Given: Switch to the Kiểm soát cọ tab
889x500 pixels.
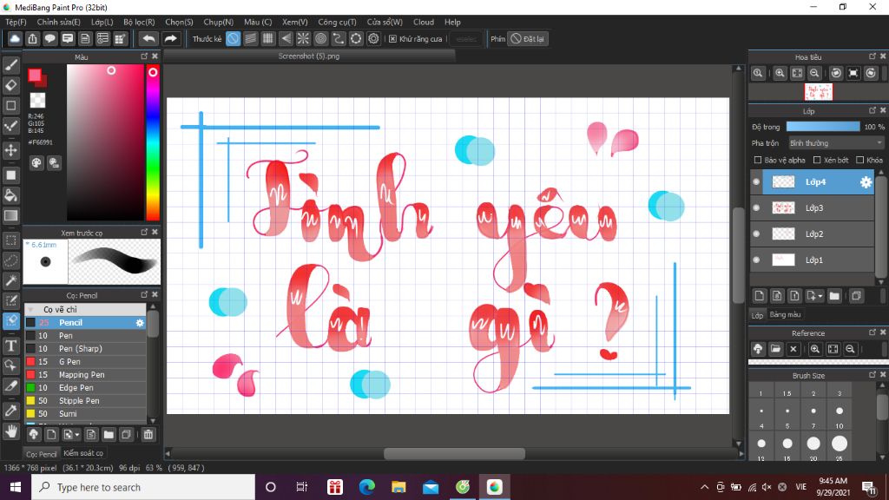Looking at the screenshot, I should (x=83, y=453).
